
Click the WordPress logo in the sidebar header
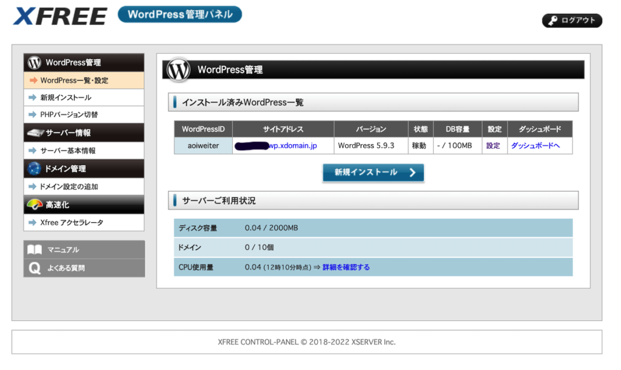coord(35,62)
